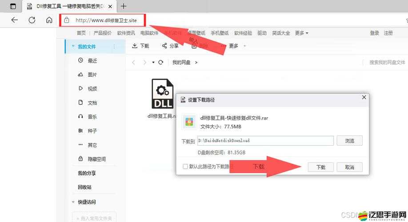408x222 pixels.
Task: Open 其它 category in sidebar
Action: point(92,145)
